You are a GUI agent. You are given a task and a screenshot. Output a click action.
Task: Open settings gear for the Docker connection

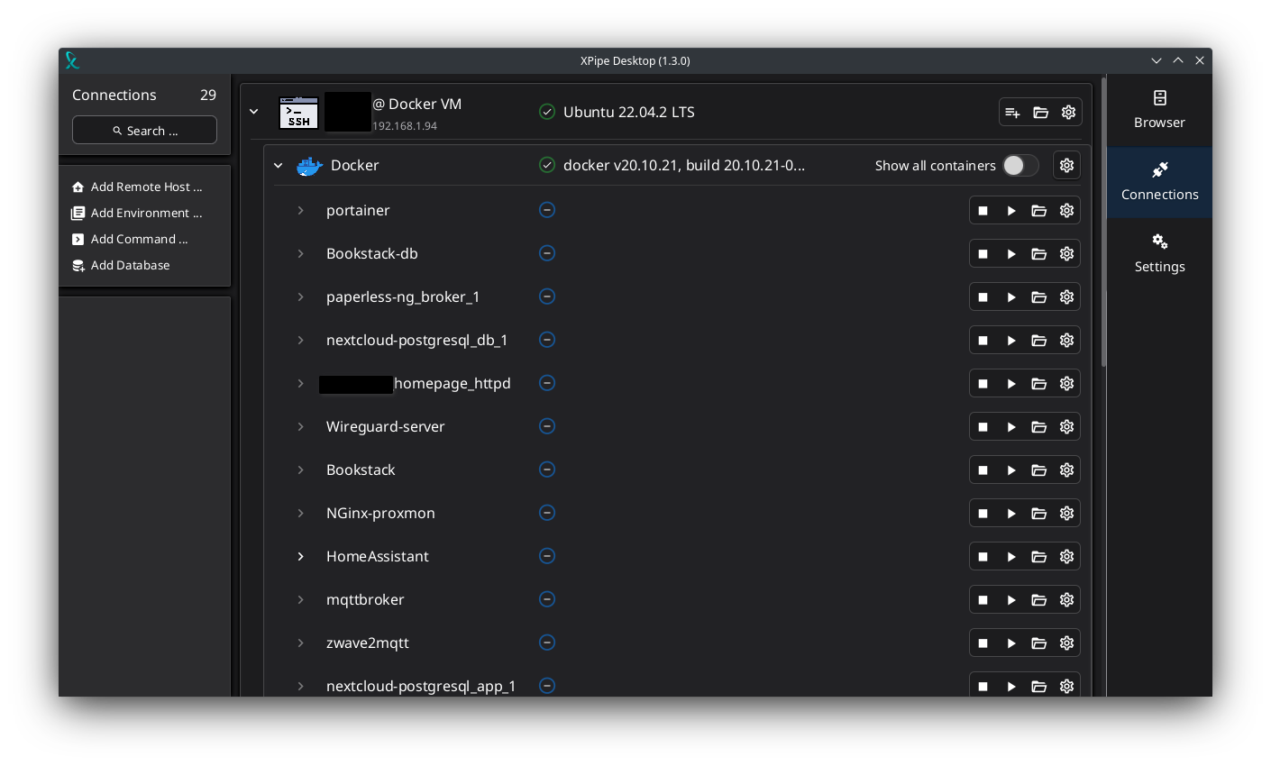[x=1066, y=165]
